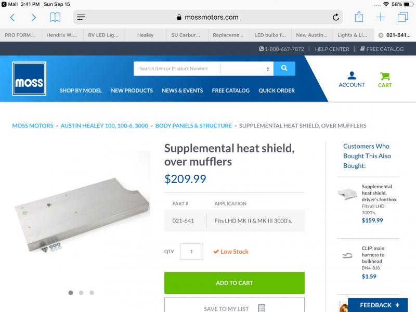This screenshot has width=416, height=312.
Task: Add a new tab with plus icon
Action: click(381, 17)
